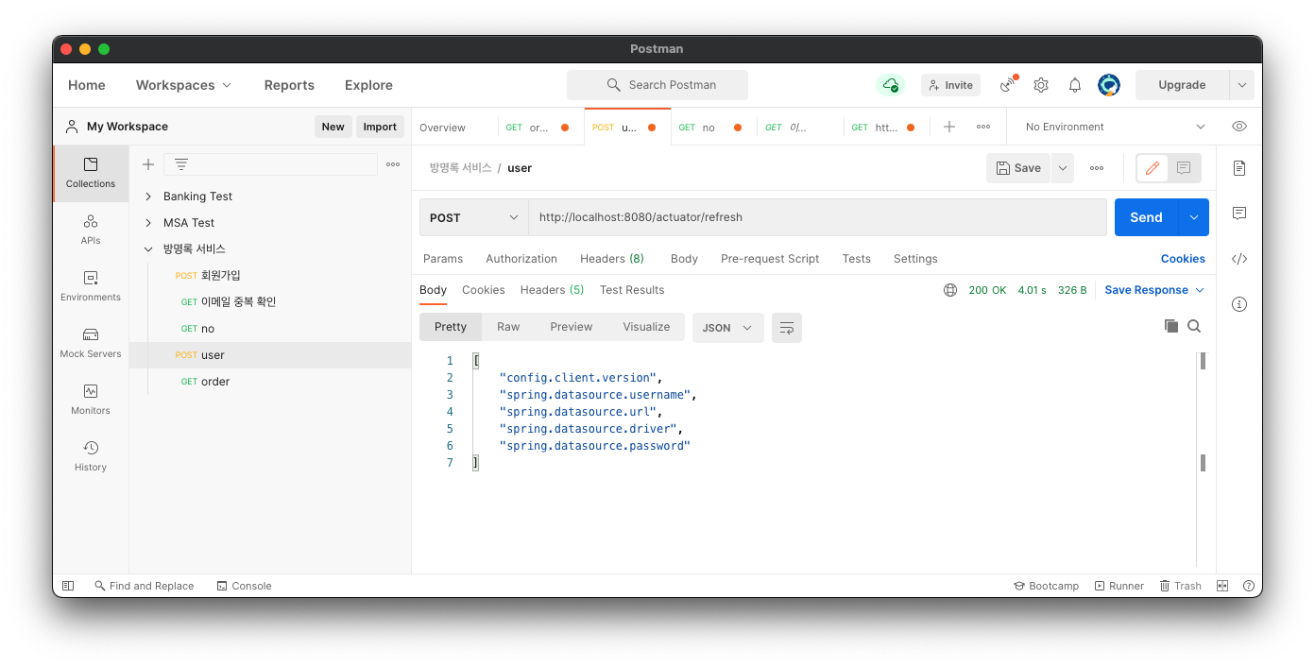Switch to edit mode pencil icon
Screen dimensions: 1315x667
point(1153,168)
